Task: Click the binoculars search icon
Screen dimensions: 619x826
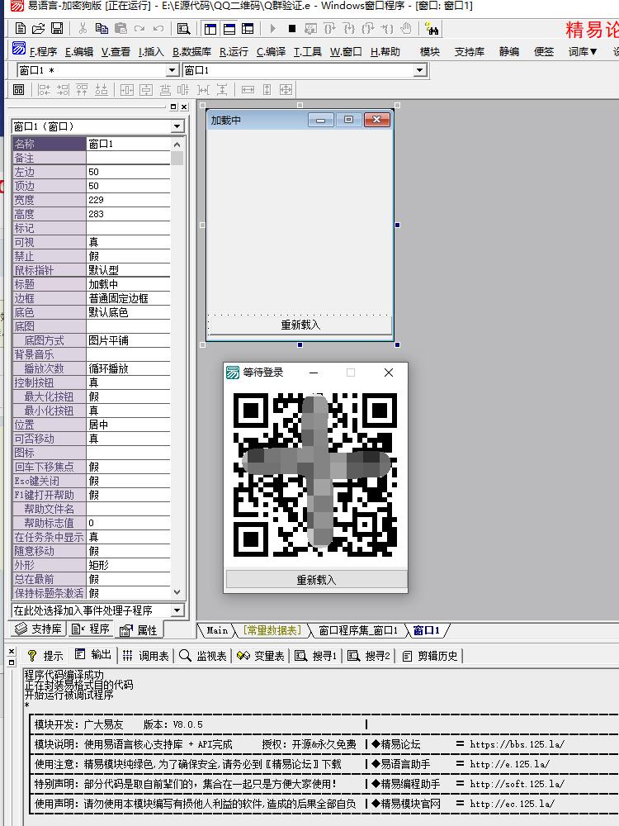Action: point(432,28)
